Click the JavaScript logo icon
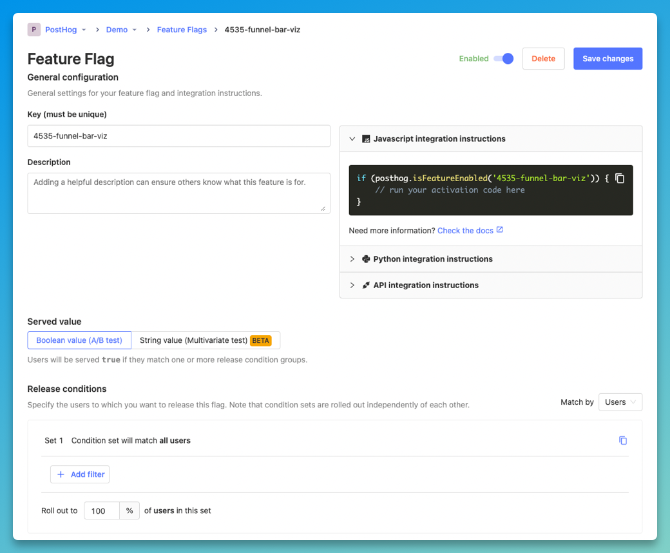Viewport: 670px width, 553px height. coord(366,139)
